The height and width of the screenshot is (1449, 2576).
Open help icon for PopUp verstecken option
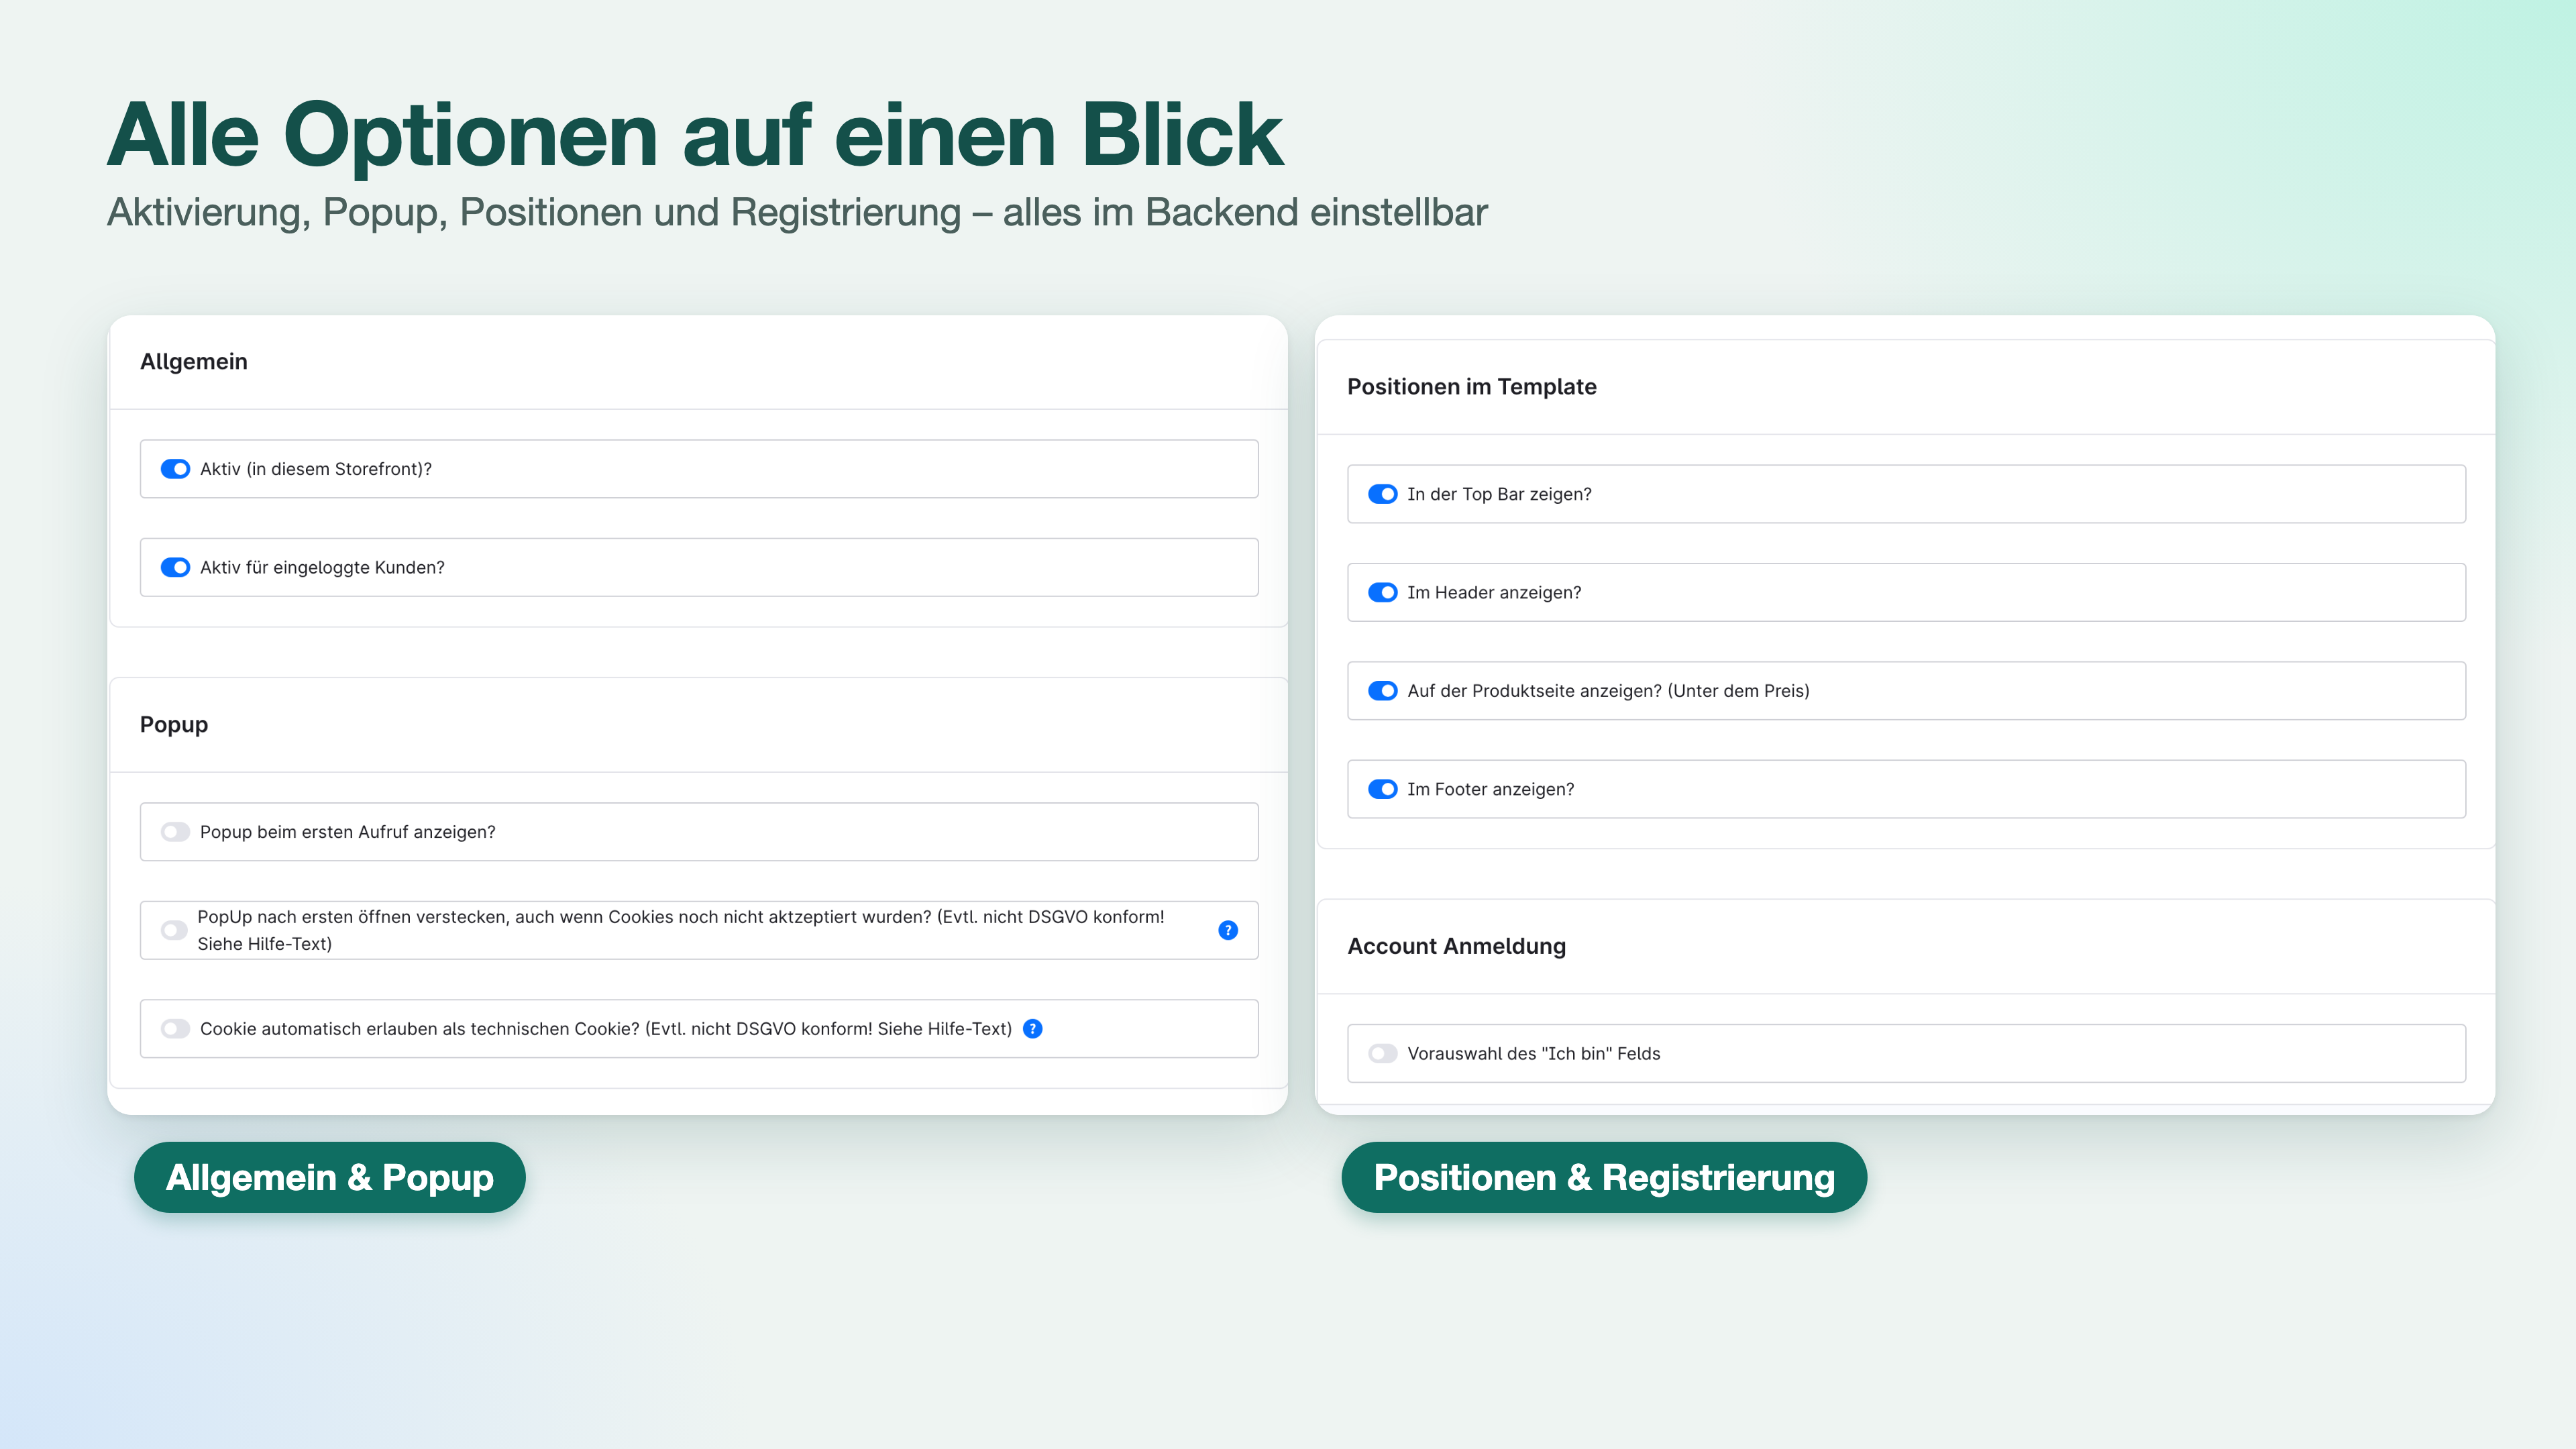(1228, 930)
